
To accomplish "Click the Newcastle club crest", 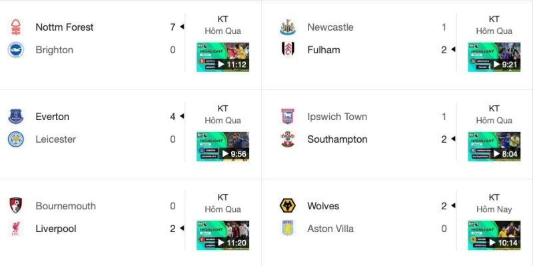I will click(288, 27).
